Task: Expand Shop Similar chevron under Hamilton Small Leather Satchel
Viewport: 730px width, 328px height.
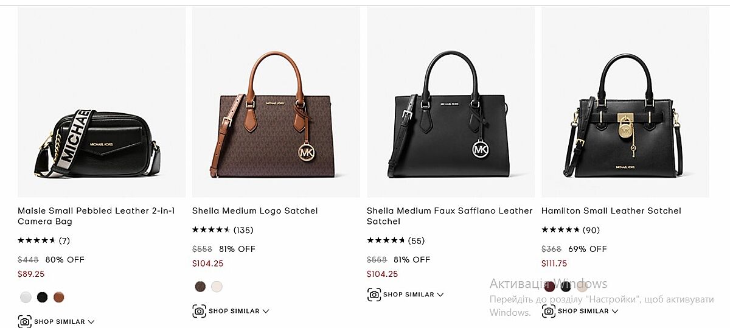Action: pos(614,311)
